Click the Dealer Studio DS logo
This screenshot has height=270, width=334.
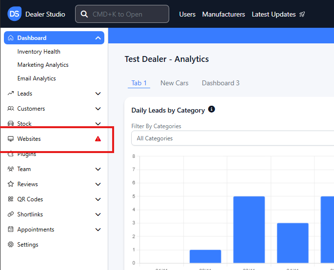point(15,14)
